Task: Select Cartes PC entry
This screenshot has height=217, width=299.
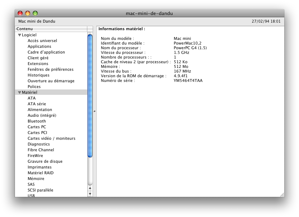Action: click(37, 127)
